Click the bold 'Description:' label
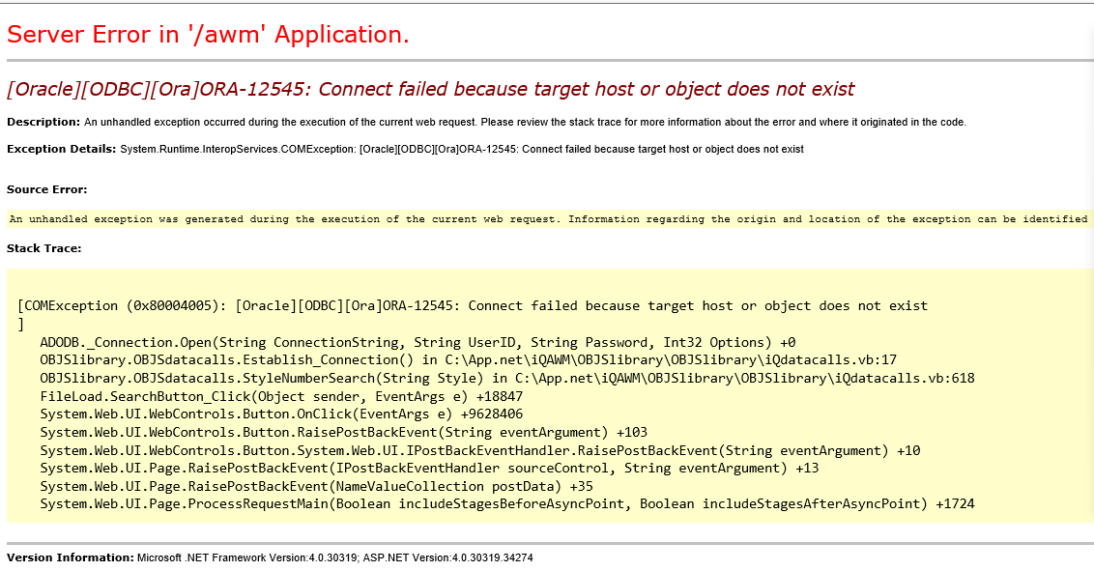This screenshot has width=1094, height=571. click(x=43, y=122)
